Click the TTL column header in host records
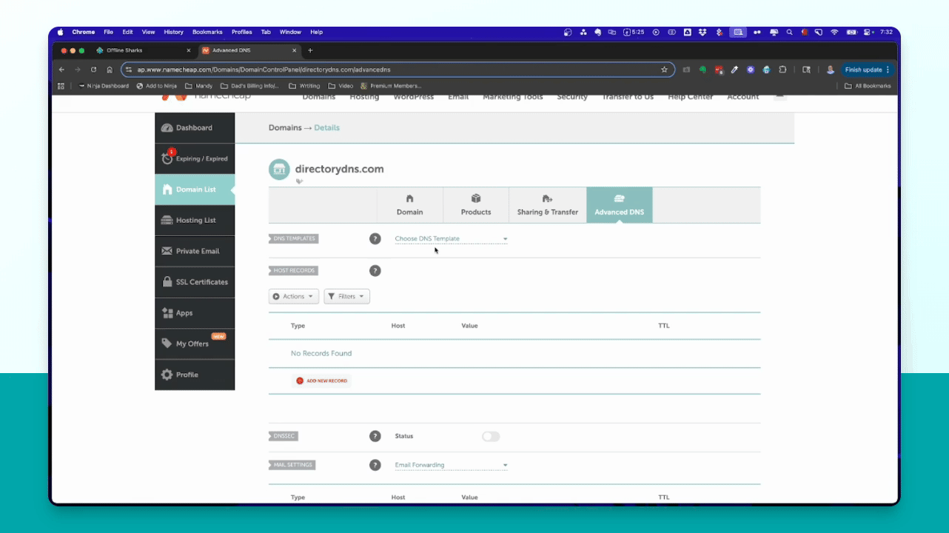Image resolution: width=949 pixels, height=533 pixels. click(x=664, y=326)
